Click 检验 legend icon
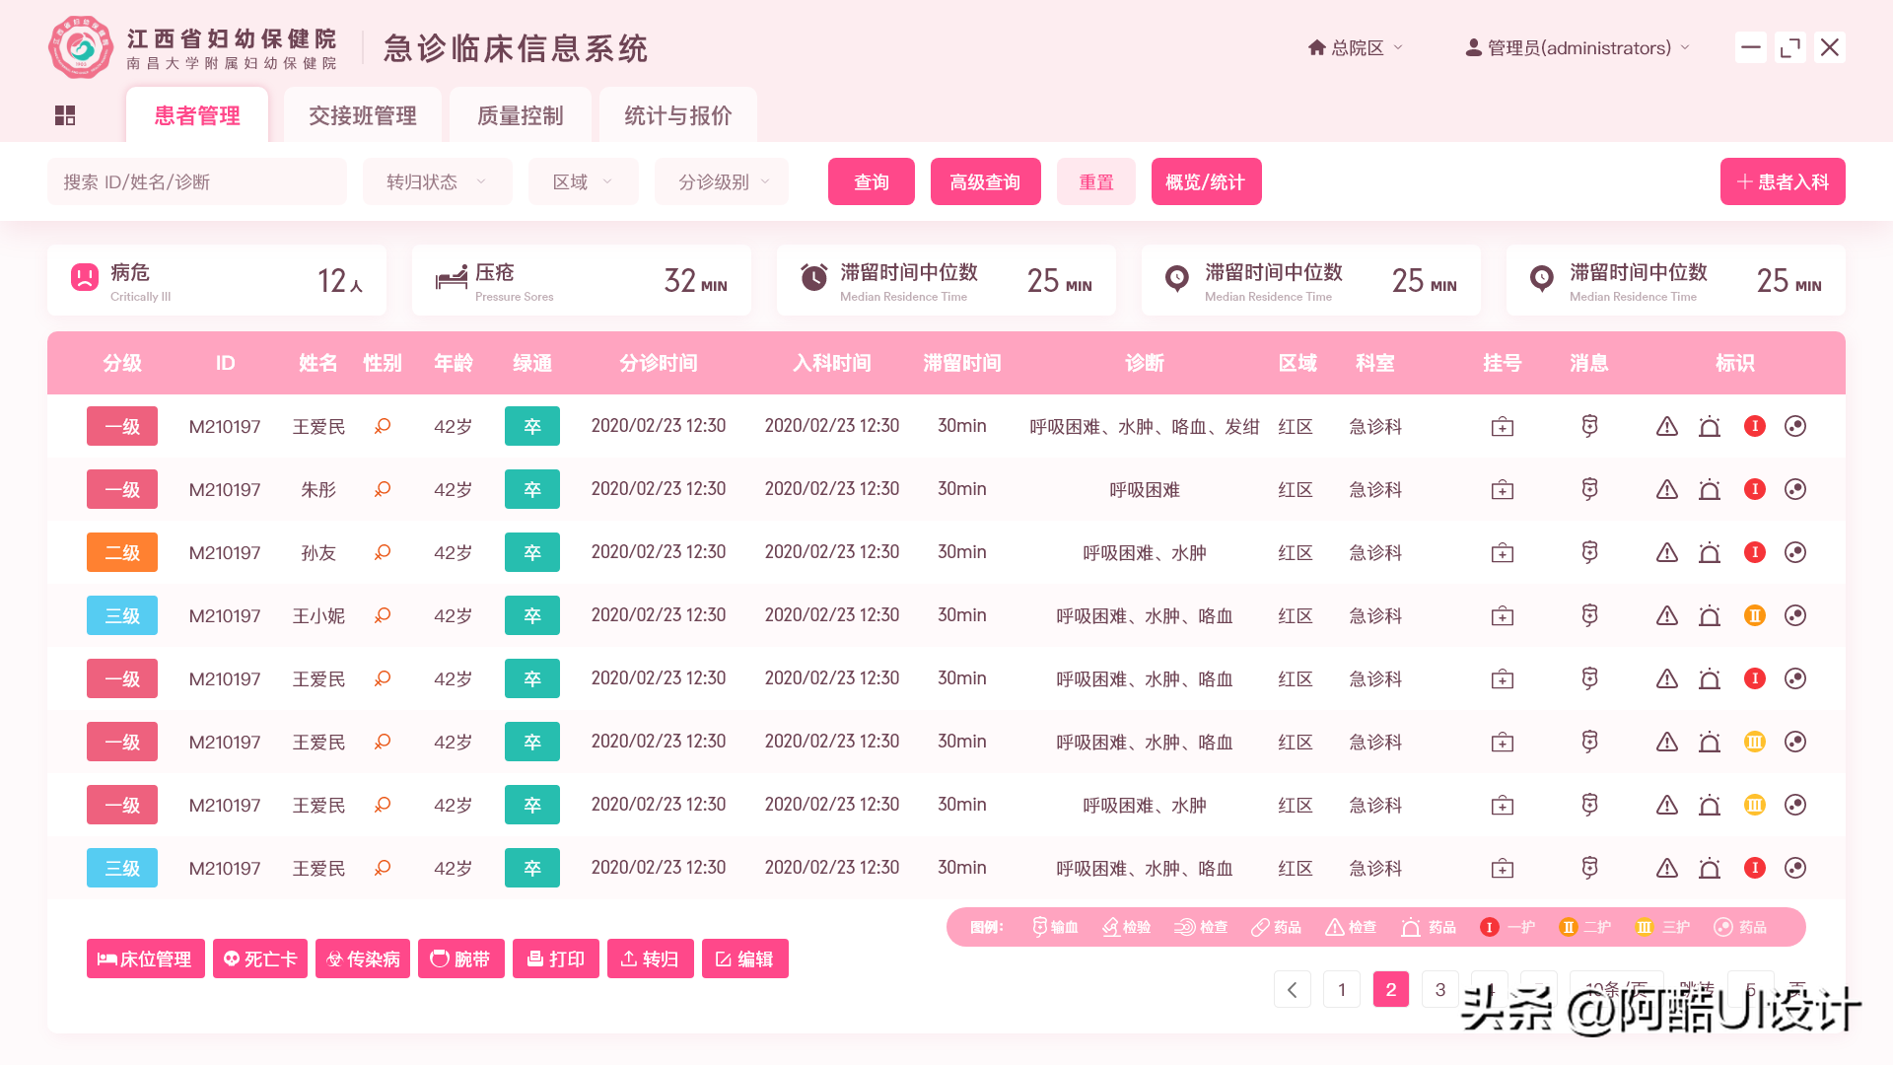 (x=1111, y=927)
